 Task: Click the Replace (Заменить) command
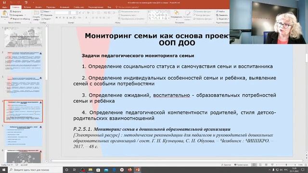click(222, 15)
